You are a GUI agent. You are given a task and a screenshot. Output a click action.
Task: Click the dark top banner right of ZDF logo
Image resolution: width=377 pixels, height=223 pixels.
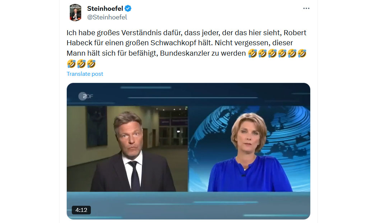pyautogui.click(x=202, y=95)
